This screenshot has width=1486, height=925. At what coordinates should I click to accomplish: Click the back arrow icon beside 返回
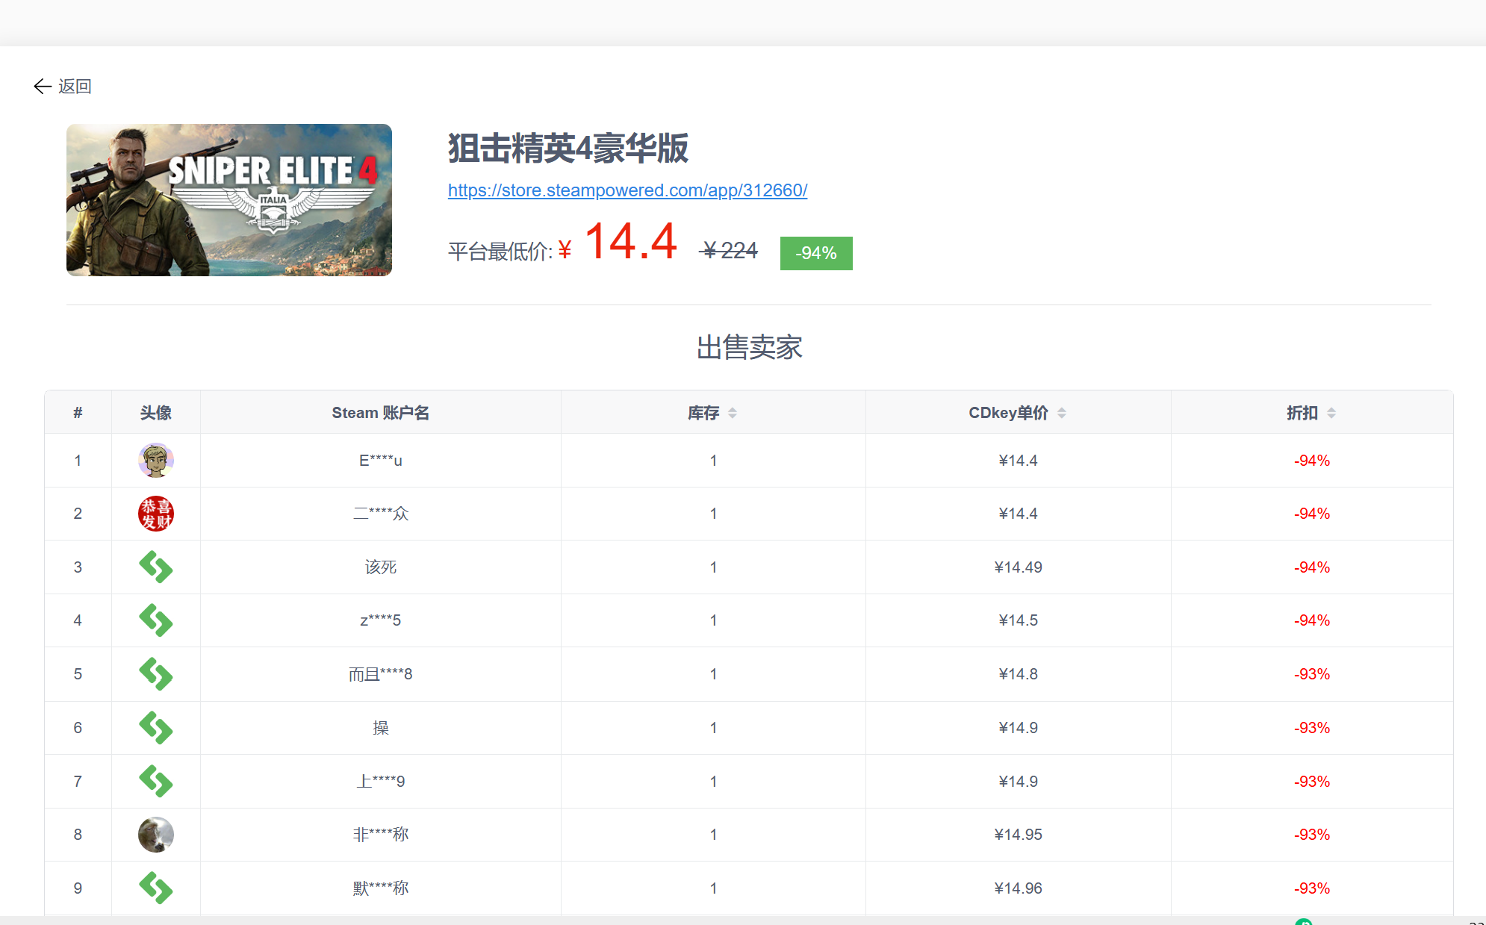(x=43, y=87)
